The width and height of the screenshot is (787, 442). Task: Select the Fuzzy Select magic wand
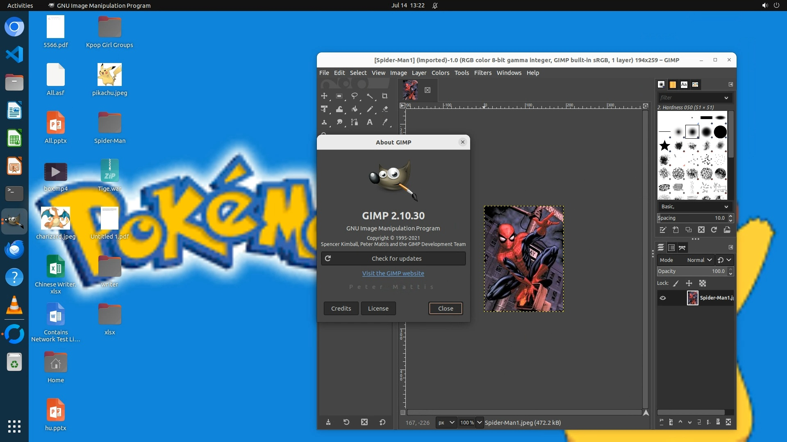click(x=370, y=96)
